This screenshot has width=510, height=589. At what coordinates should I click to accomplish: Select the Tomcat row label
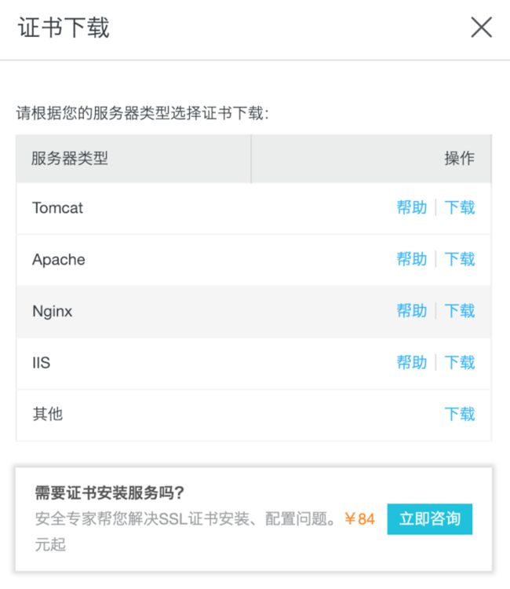click(57, 208)
